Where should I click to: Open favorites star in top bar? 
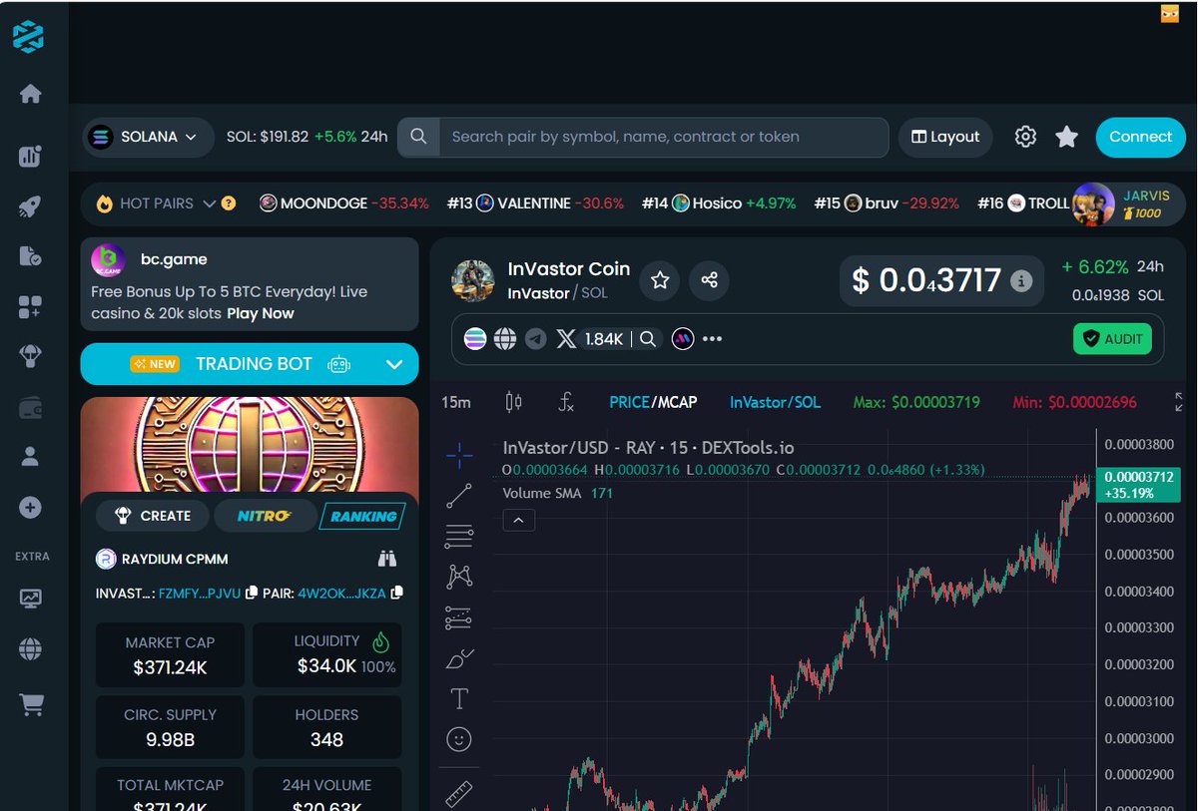(x=1066, y=137)
